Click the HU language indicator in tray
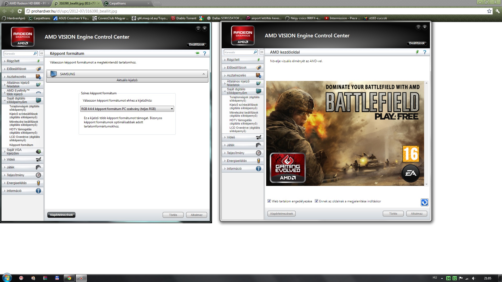502x282 pixels. click(x=435, y=278)
